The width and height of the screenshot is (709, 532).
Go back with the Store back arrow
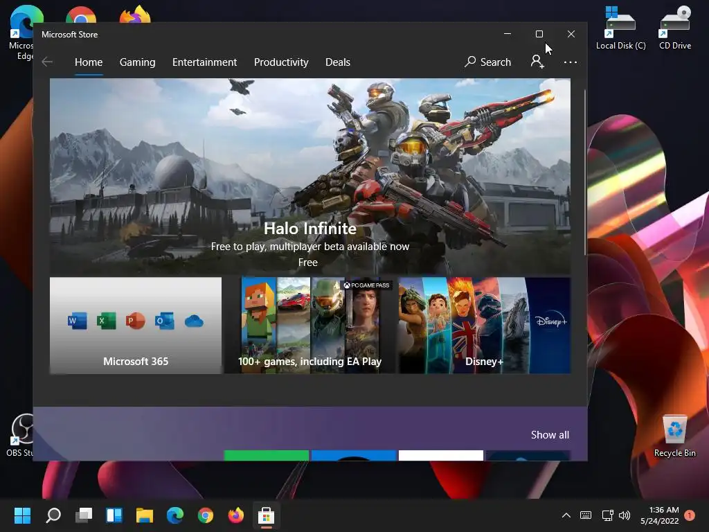click(x=47, y=62)
